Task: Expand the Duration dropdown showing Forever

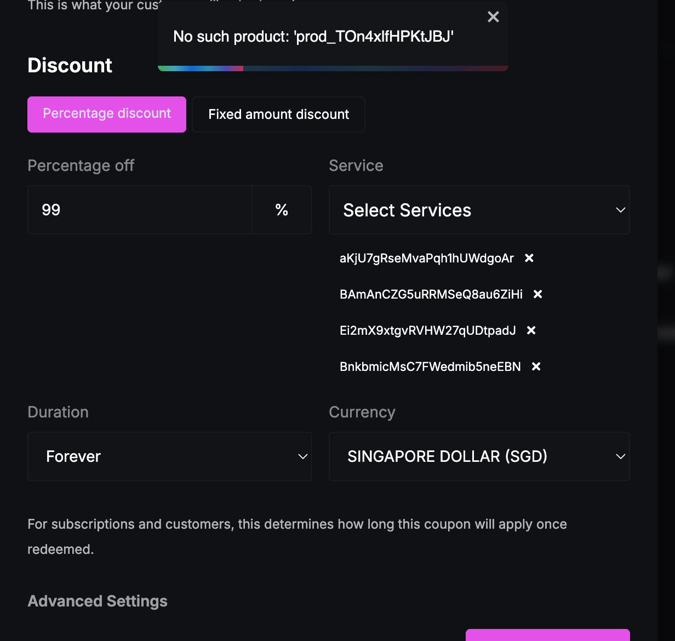Action: (170, 456)
